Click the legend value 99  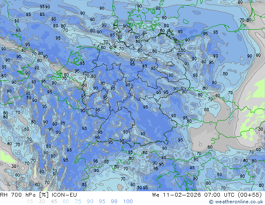coord(114,201)
